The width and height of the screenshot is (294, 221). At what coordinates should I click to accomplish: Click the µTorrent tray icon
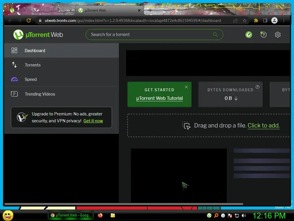(x=209, y=215)
